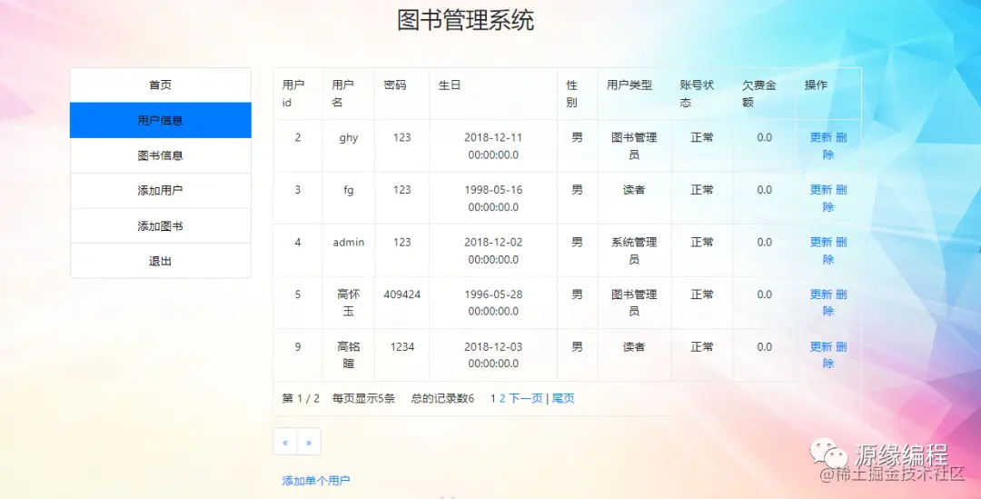Go to the 首页 sidebar item
The height and width of the screenshot is (499, 981).
coord(160,85)
